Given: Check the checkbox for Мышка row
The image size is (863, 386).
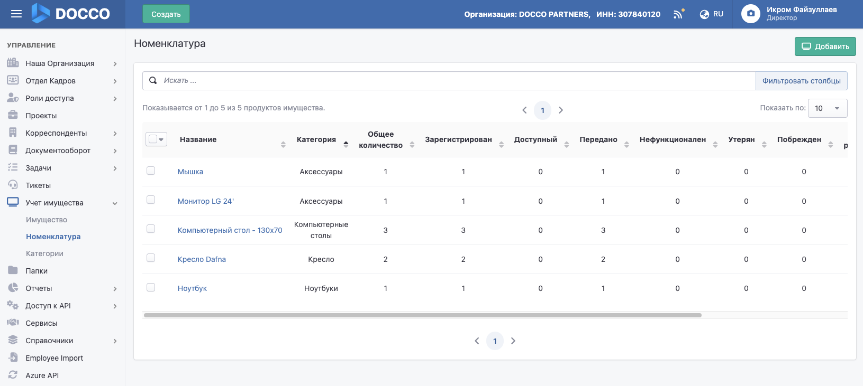Looking at the screenshot, I should click(151, 171).
